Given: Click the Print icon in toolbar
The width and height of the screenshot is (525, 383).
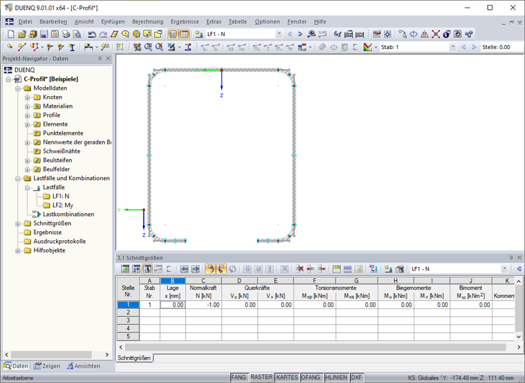Looking at the screenshot, I should (x=66, y=34).
